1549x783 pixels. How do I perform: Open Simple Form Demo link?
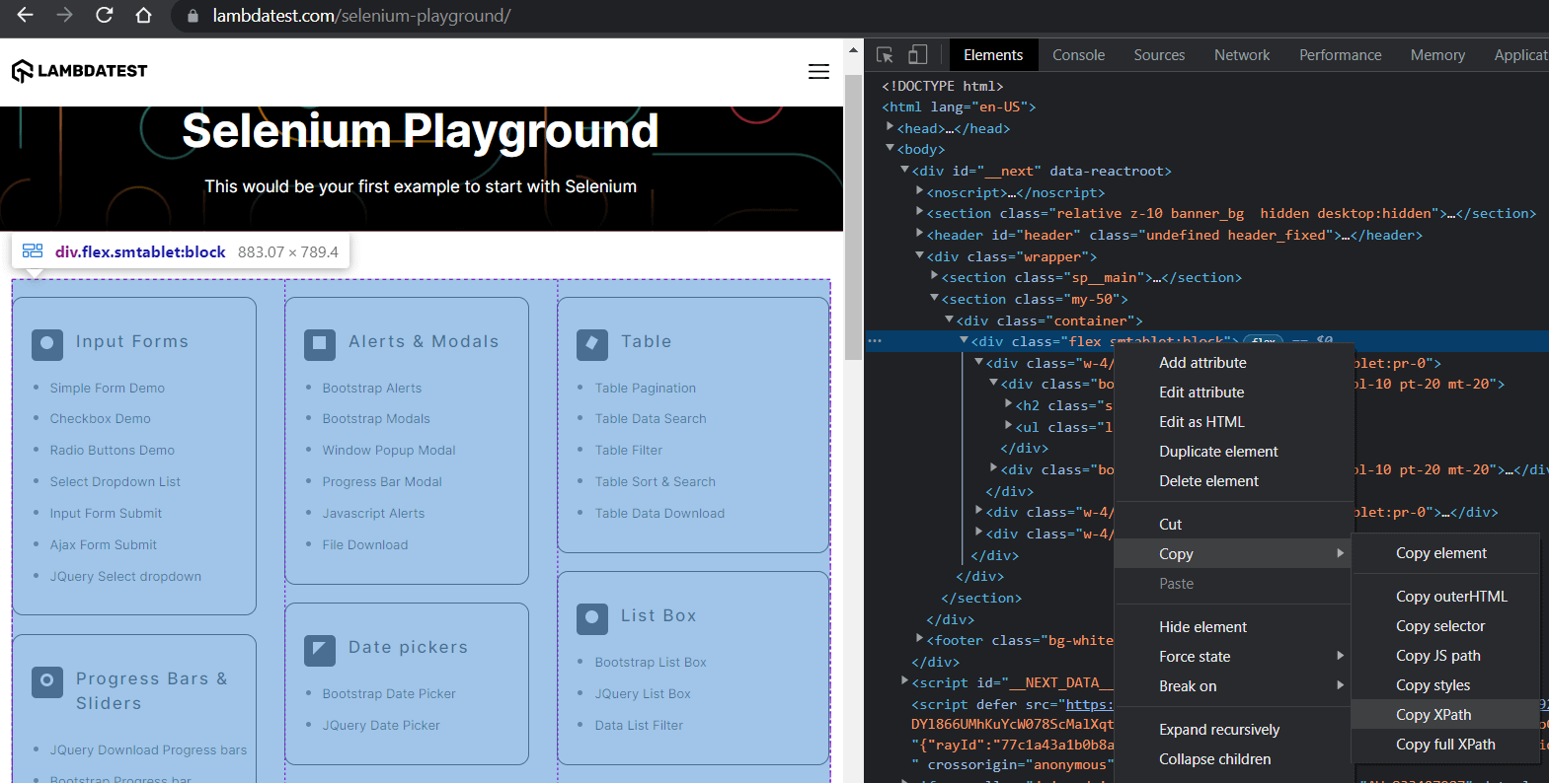point(108,389)
